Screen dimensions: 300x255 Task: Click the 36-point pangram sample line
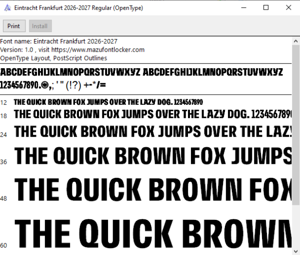click(153, 156)
